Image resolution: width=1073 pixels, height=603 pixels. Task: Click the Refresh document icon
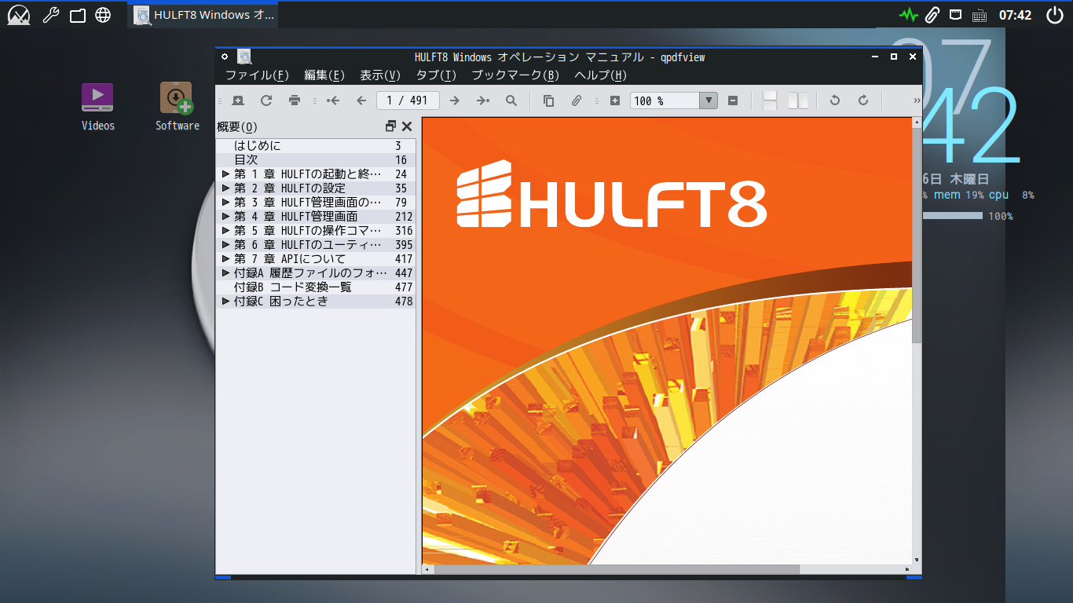(266, 100)
